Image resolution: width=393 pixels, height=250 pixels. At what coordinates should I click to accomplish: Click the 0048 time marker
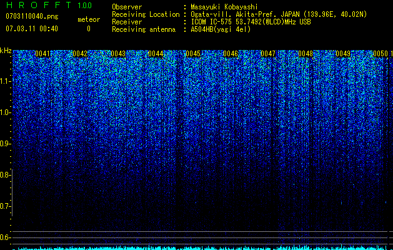click(x=306, y=54)
